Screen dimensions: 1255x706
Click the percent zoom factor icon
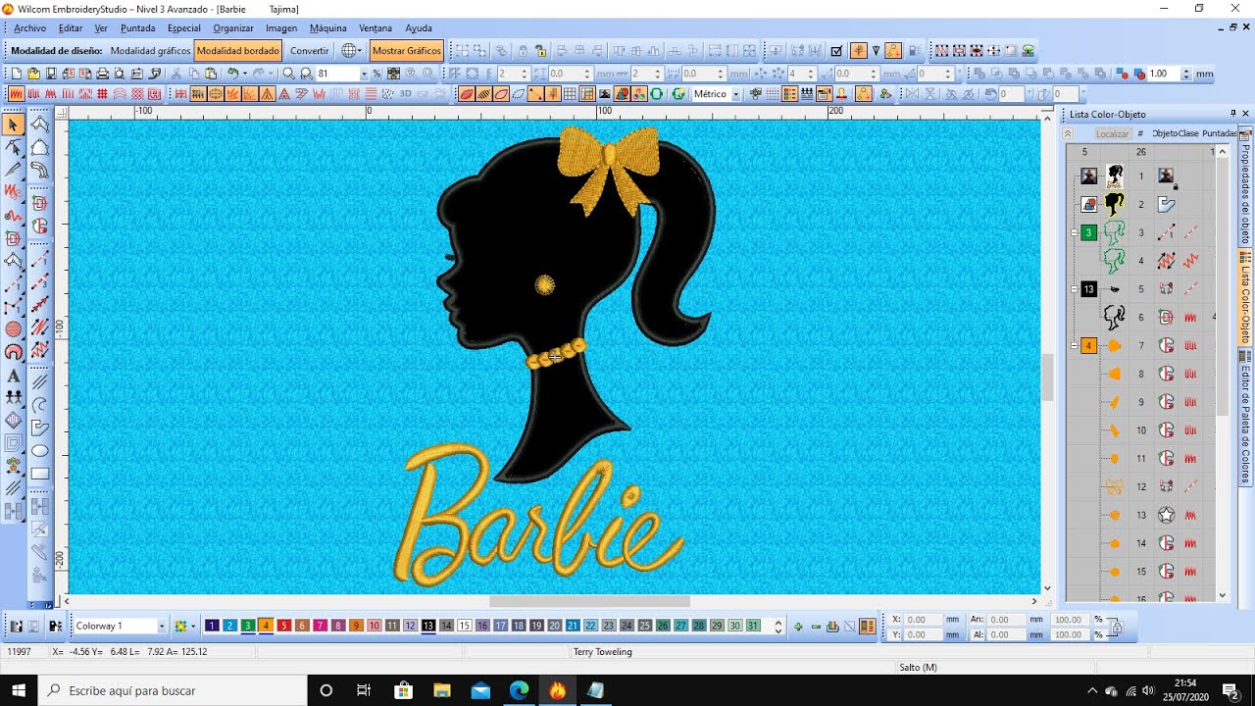[376, 74]
